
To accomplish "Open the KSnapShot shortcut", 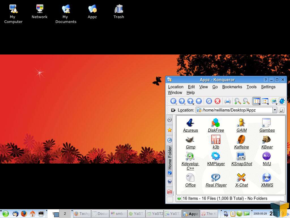I will click(242, 159).
